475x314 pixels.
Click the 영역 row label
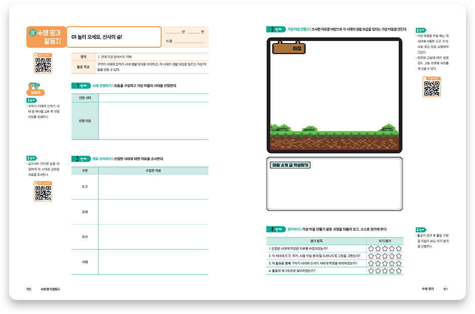83,57
